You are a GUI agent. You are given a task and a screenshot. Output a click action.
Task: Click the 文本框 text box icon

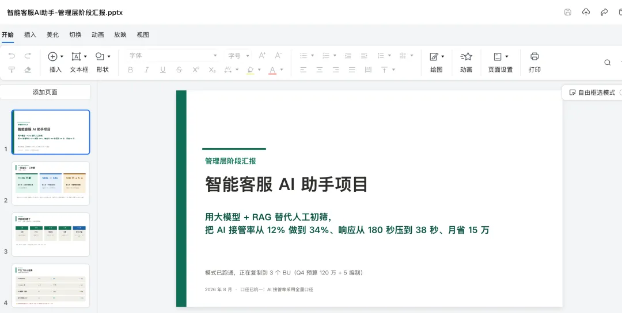76,57
